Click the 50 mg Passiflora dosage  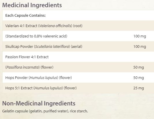pos(139,67)
